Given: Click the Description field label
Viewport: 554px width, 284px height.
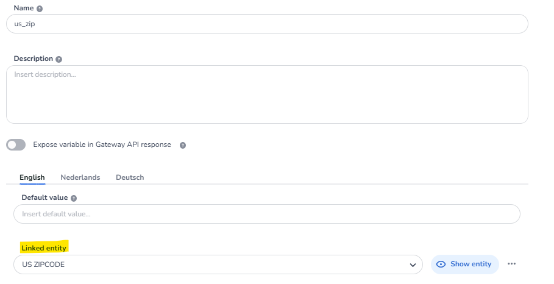Looking at the screenshot, I should click(x=34, y=59).
